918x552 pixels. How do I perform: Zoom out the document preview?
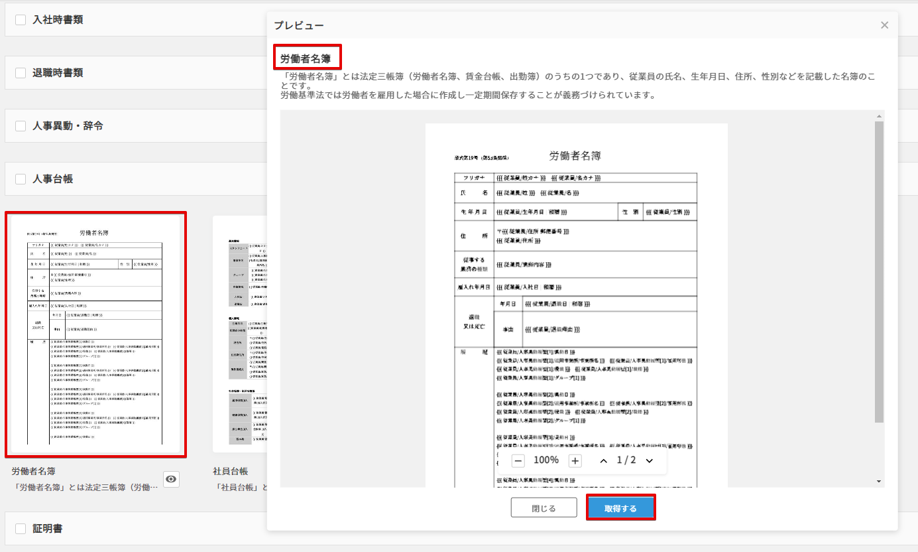click(x=518, y=461)
